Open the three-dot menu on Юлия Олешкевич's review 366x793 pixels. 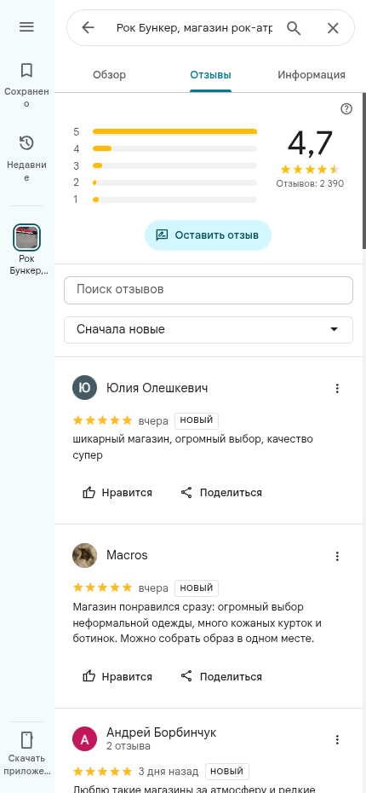[x=337, y=389]
